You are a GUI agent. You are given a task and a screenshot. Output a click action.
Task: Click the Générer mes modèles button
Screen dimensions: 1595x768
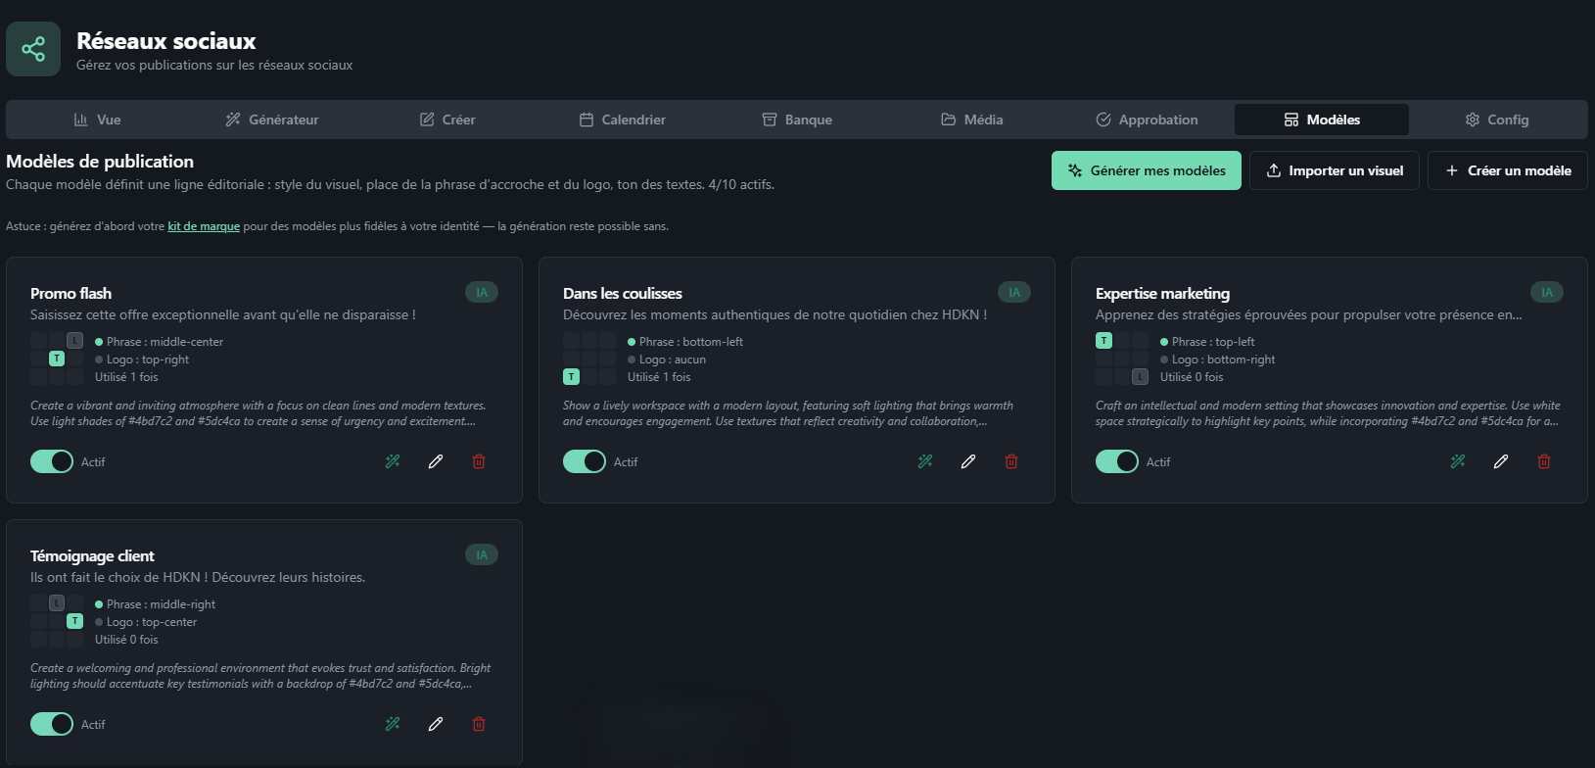coord(1147,170)
